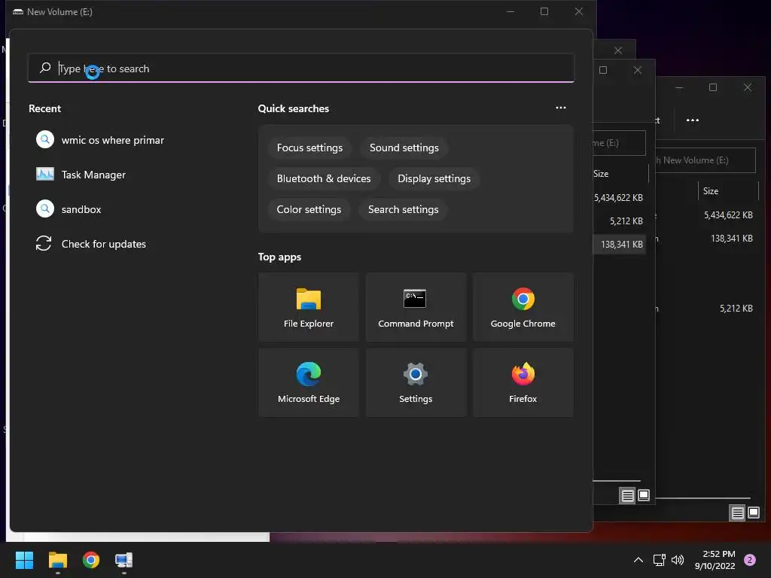Image resolution: width=771 pixels, height=578 pixels.
Task: Show hidden icons in system tray
Action: click(638, 560)
